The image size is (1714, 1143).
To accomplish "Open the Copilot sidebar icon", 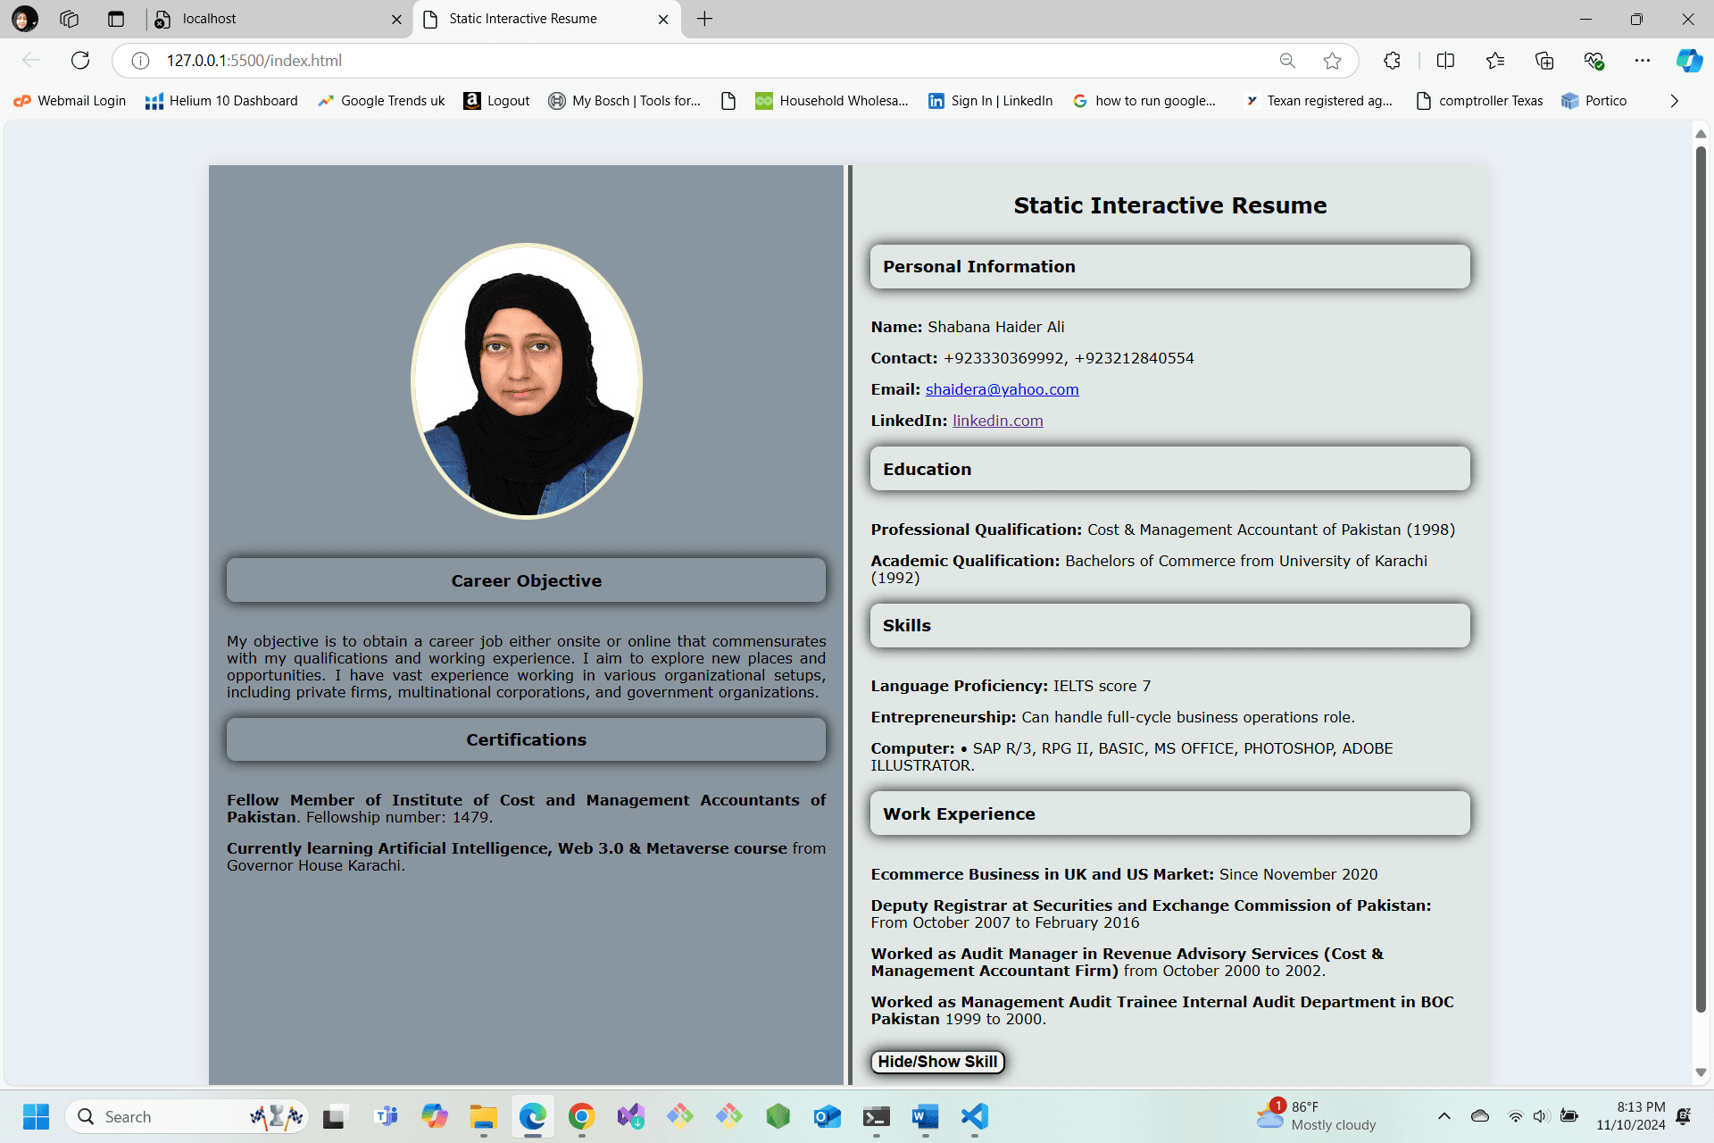I will [x=1688, y=61].
